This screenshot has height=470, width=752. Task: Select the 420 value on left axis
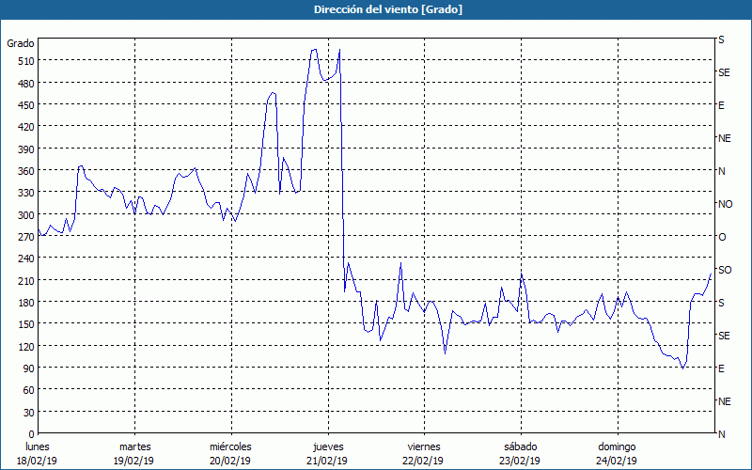pos(25,127)
